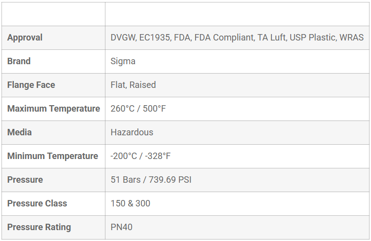Select the -200°C / -328°F value
The image size is (371, 241).
pos(140,156)
